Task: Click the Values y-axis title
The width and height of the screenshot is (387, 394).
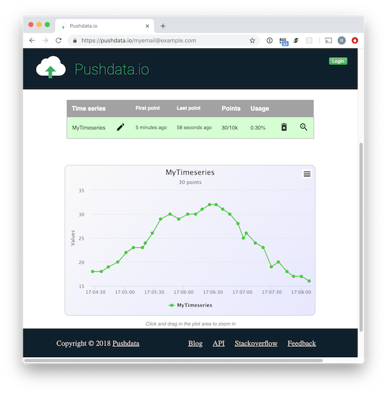Action: tap(73, 238)
